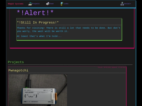Click the *!Still In Progress!* heading

tap(38, 23)
